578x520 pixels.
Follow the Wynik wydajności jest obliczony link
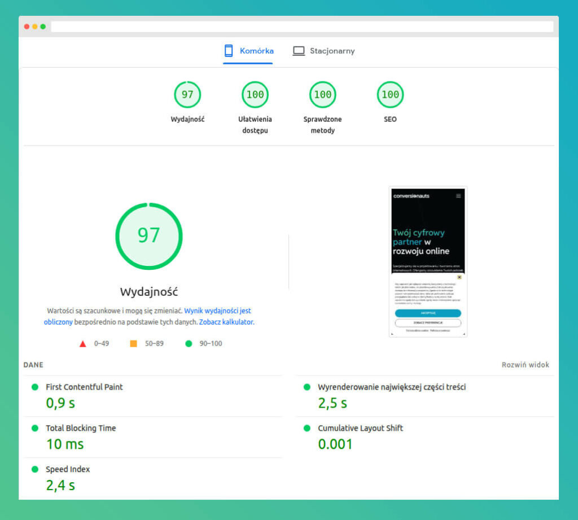[x=217, y=311]
